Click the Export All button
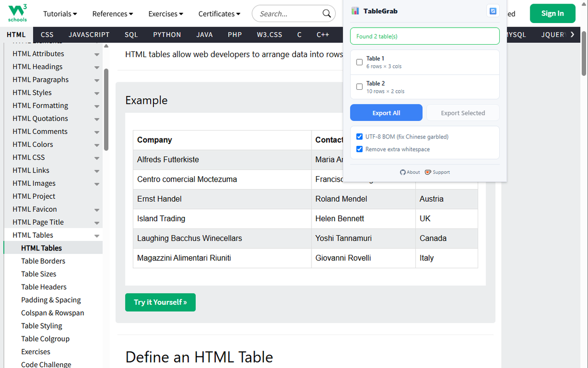Viewport: 588px width, 368px height. click(386, 113)
